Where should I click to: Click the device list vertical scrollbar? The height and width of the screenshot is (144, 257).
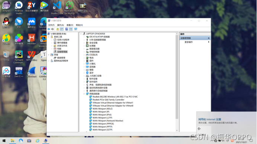pyautogui.click(x=177, y=77)
